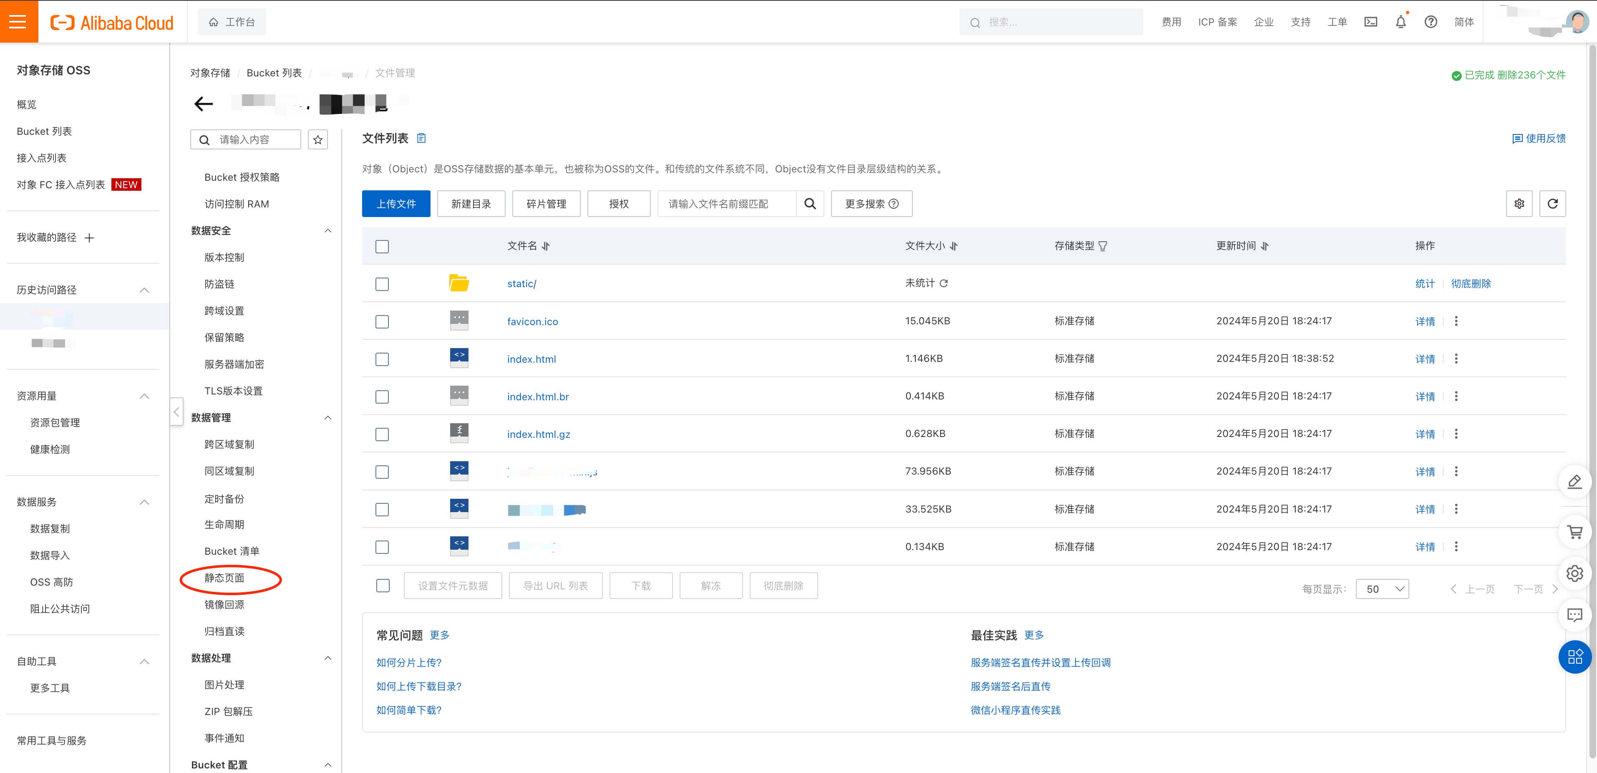Collapse the secondary sidebar handle
The image size is (1597, 773).
point(177,411)
